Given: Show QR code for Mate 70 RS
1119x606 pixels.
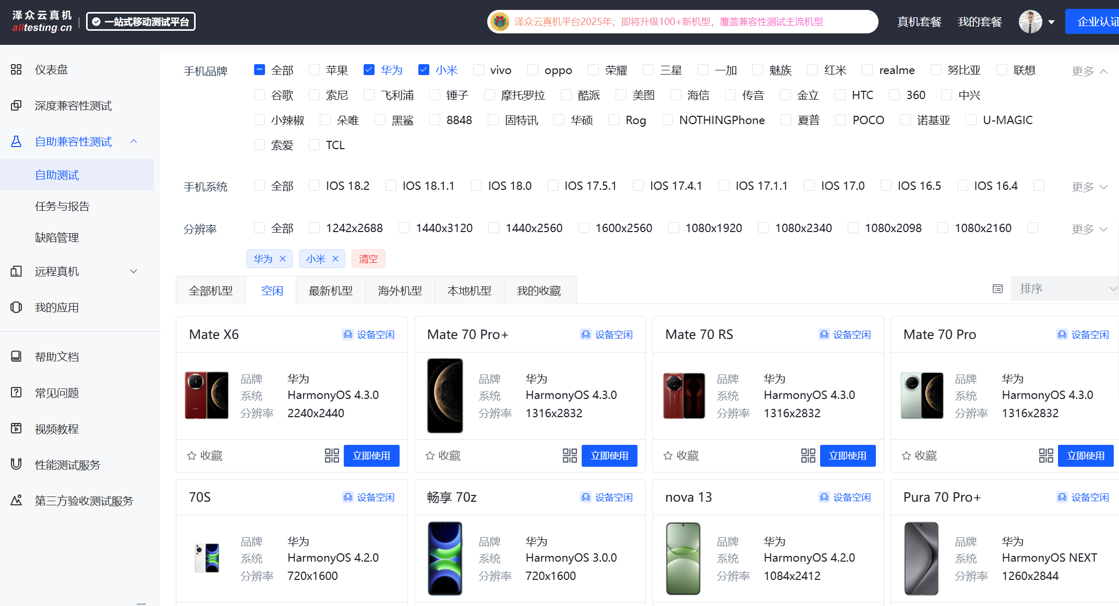Looking at the screenshot, I should point(808,456).
